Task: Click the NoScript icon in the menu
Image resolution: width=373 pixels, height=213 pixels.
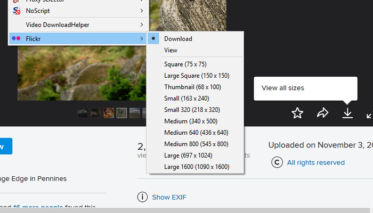Action: pyautogui.click(x=17, y=11)
